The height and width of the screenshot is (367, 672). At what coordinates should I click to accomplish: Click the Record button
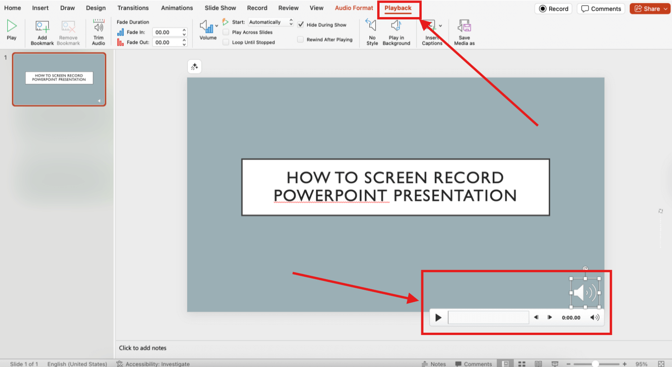553,8
